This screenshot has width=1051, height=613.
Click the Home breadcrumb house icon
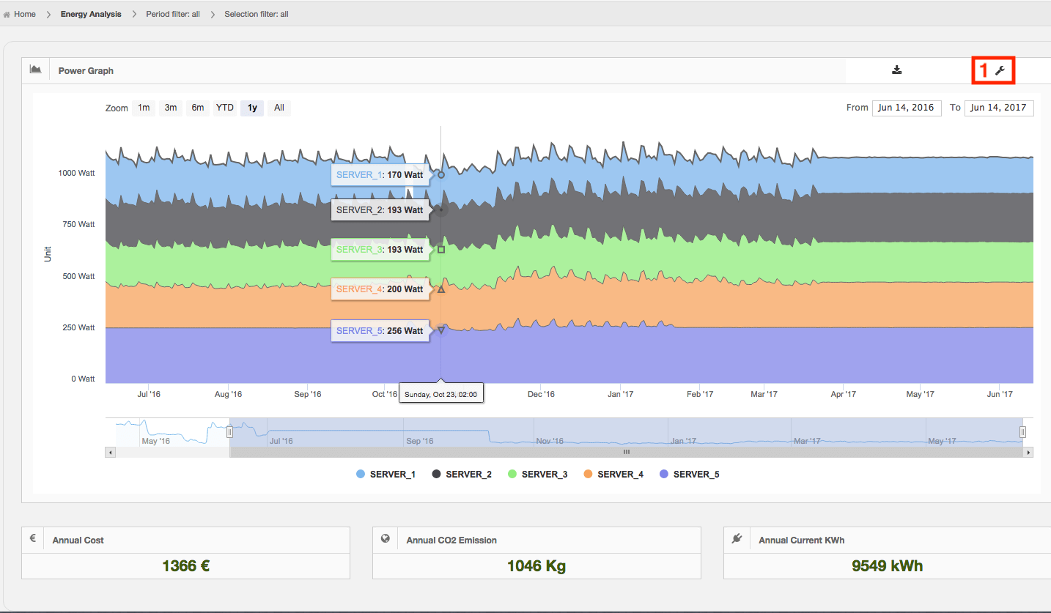tap(7, 14)
